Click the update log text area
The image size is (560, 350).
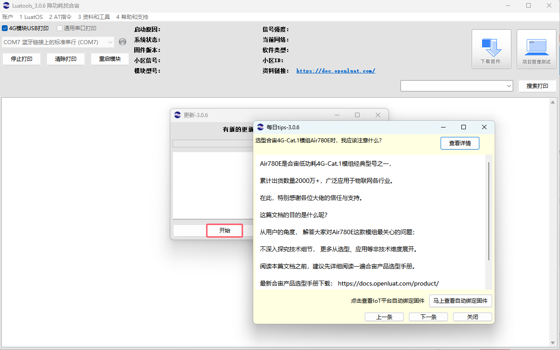[213, 186]
